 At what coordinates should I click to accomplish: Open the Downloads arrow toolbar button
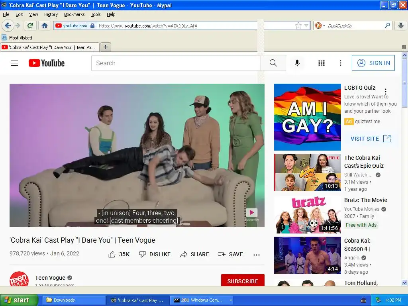point(401,25)
